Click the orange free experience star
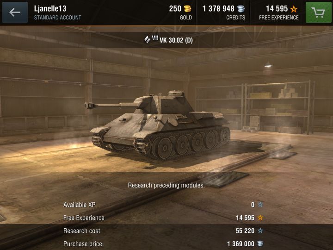The image size is (333, 250). pyautogui.click(x=294, y=9)
